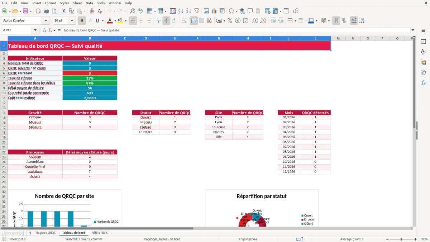This screenshot has height=242, width=430.
Task: Open the sidebar Navigator compass icon
Action: click(x=423, y=73)
